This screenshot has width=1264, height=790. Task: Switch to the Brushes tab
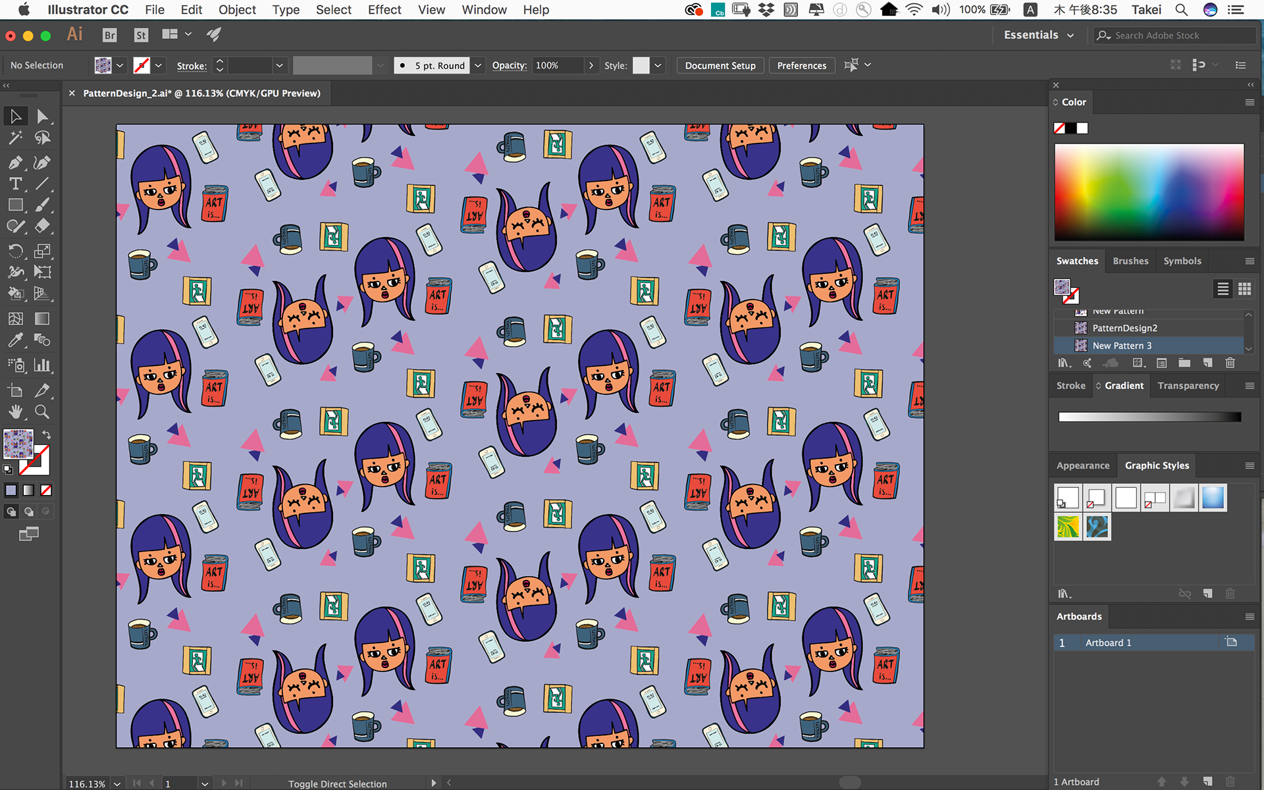point(1130,261)
